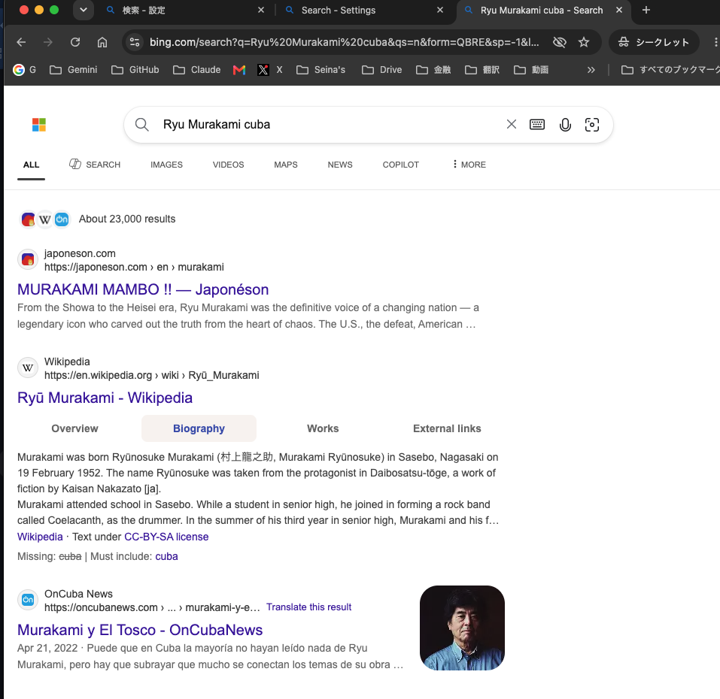Image resolution: width=720 pixels, height=699 pixels.
Task: Open the on-screen keyboard icon
Action: click(x=537, y=124)
